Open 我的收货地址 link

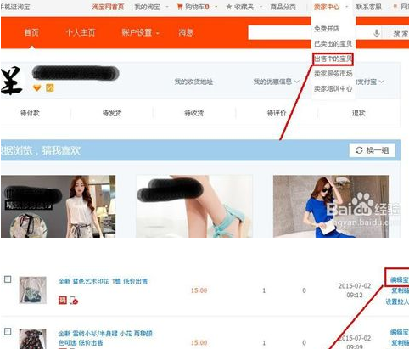click(193, 82)
